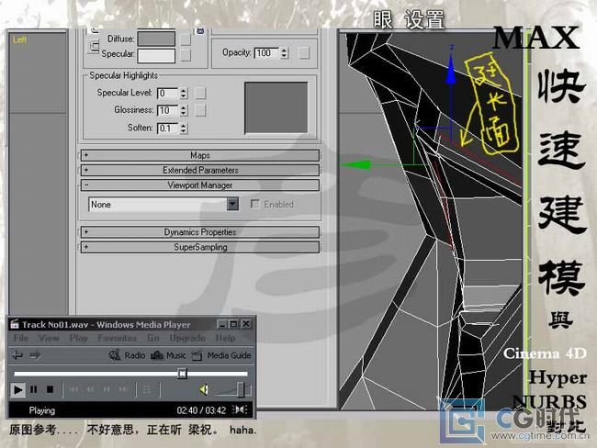
Task: Open Music in Windows Media Player toolbar
Action: point(168,355)
